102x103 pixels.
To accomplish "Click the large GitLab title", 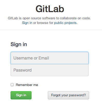I will point(50,9).
